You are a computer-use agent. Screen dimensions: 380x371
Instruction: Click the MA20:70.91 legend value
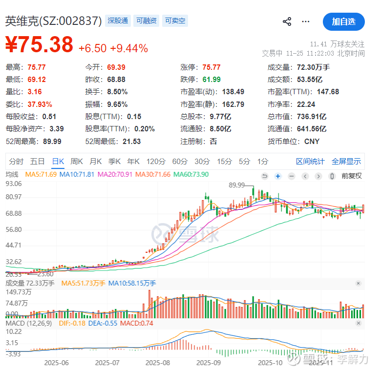pos(115,174)
